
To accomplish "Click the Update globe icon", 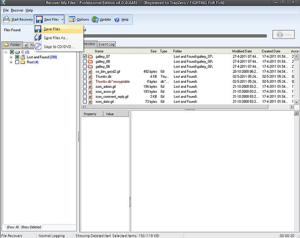I will pos(95,19).
